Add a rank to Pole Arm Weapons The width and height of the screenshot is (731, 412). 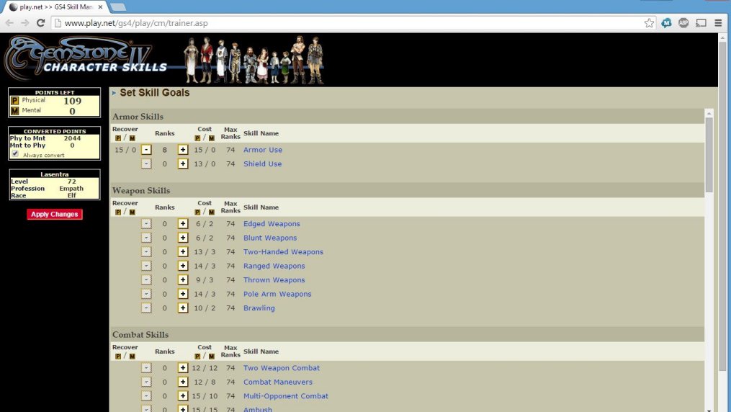(183, 294)
